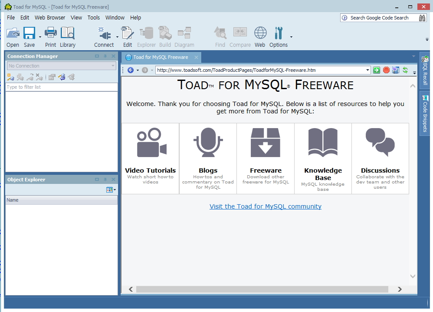Open the Web Browser menu
This screenshot has width=433, height=312.
tap(50, 18)
